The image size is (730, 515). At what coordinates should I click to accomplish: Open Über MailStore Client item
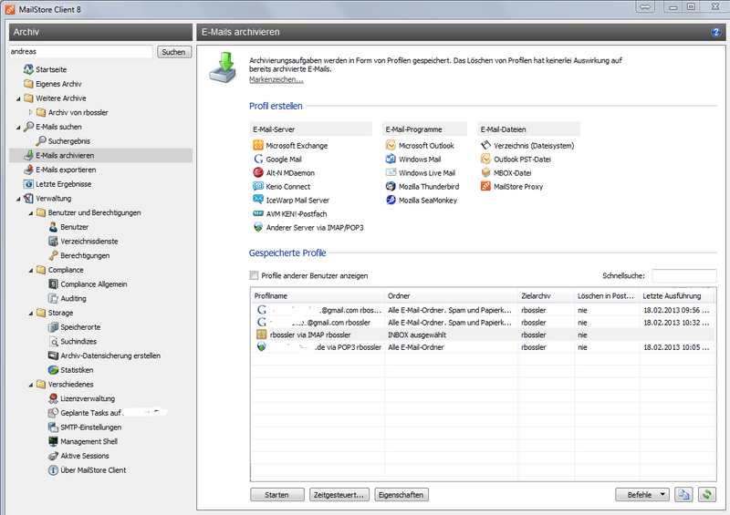(x=93, y=469)
